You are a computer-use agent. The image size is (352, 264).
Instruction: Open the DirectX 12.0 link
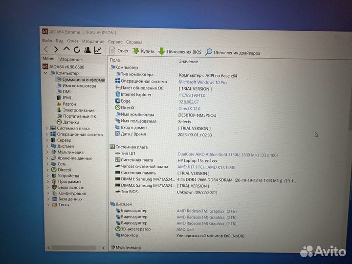(x=189, y=109)
